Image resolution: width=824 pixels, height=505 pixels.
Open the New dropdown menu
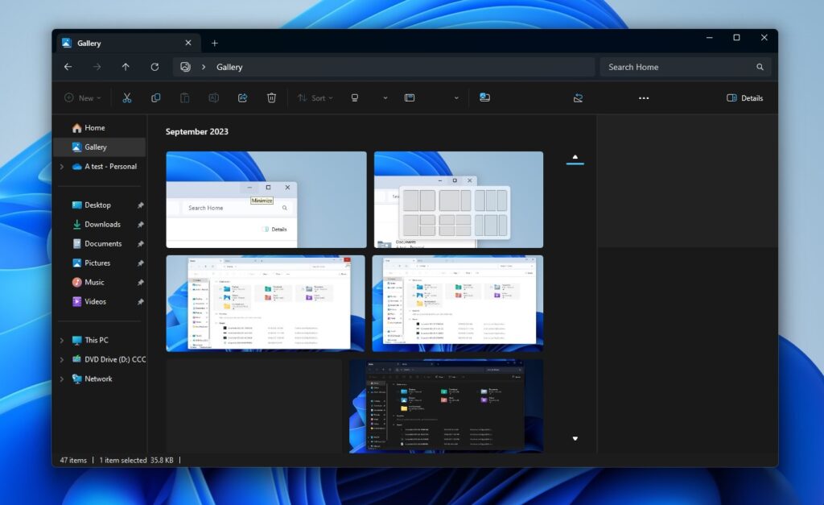[82, 97]
